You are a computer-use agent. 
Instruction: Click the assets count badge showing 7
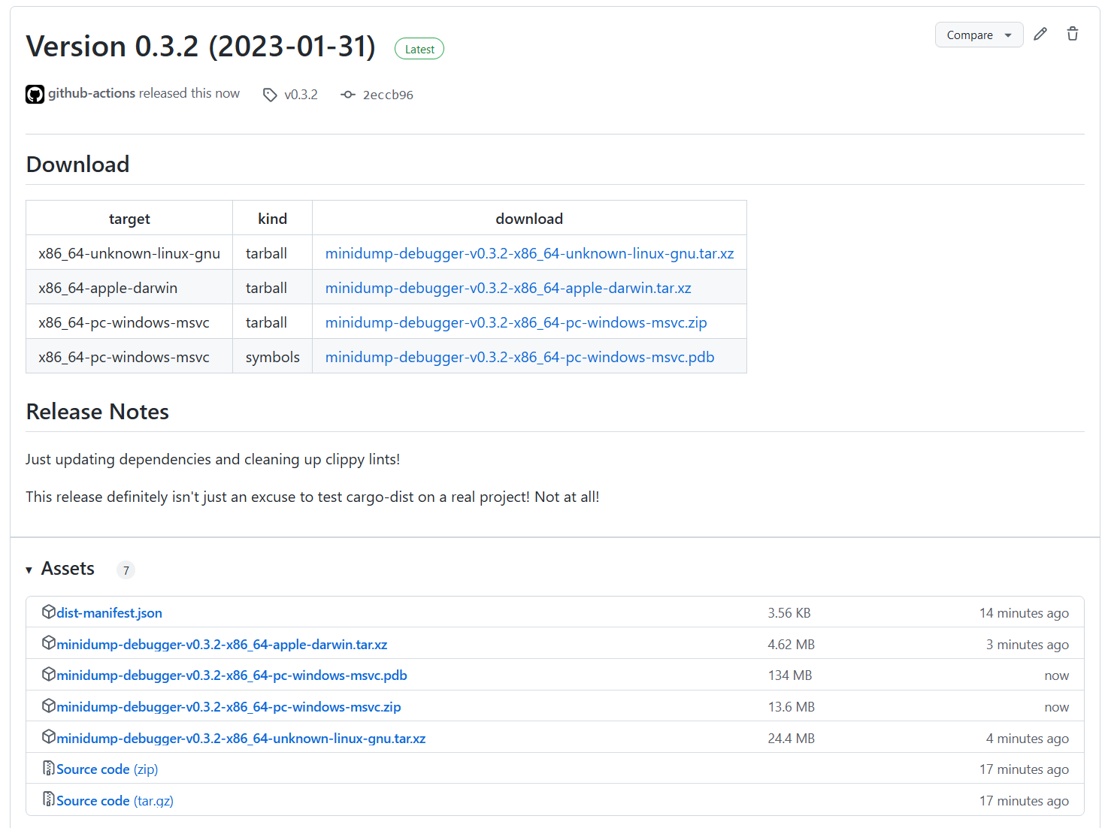pos(126,570)
